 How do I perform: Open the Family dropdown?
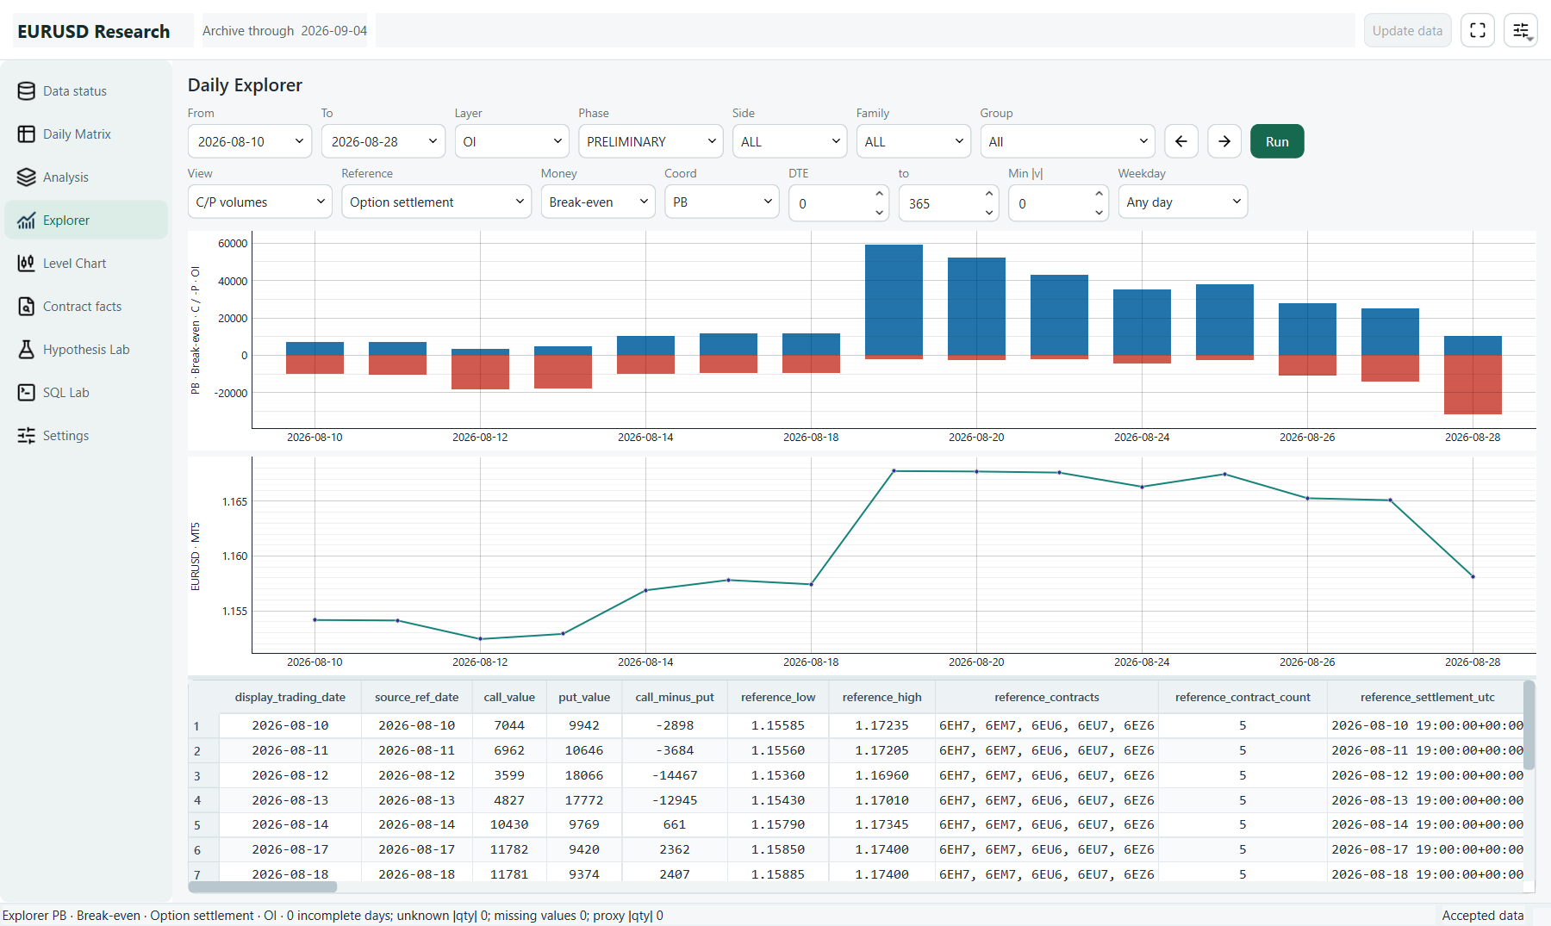pos(913,141)
